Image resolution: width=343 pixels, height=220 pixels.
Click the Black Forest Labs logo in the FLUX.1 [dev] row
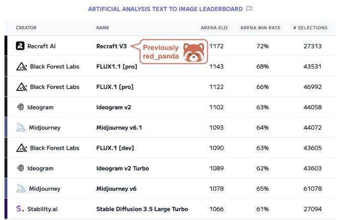point(21,148)
